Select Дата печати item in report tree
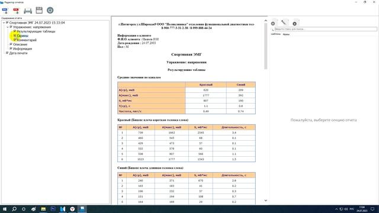 tap(18, 53)
